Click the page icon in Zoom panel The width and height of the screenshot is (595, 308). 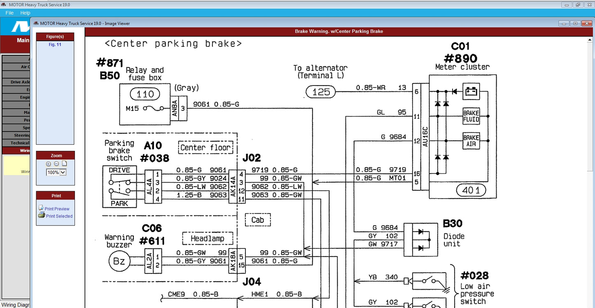click(64, 164)
